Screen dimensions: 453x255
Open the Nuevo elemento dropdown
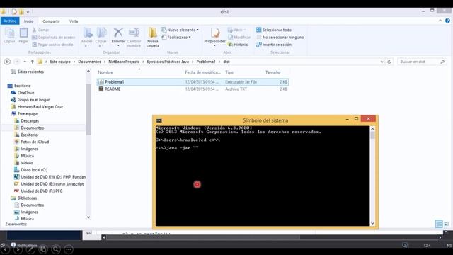tap(180, 30)
